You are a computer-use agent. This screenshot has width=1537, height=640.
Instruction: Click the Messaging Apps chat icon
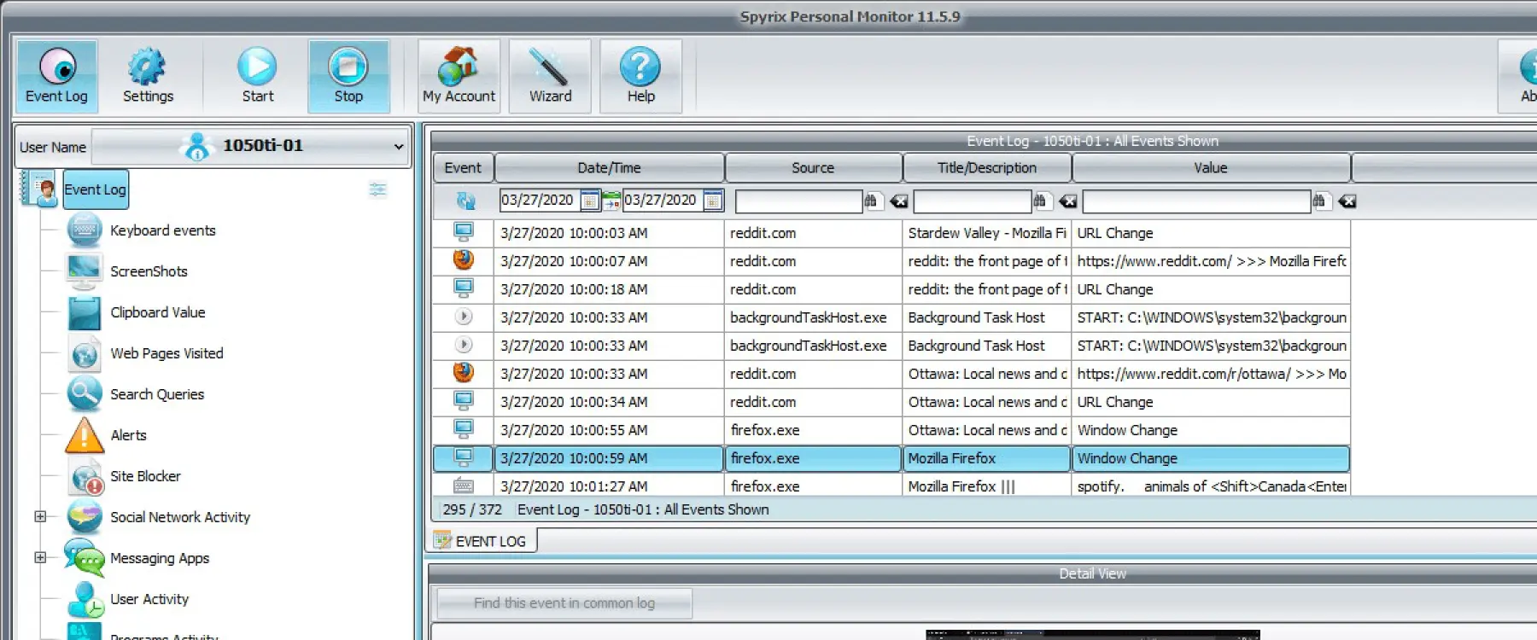coord(85,558)
